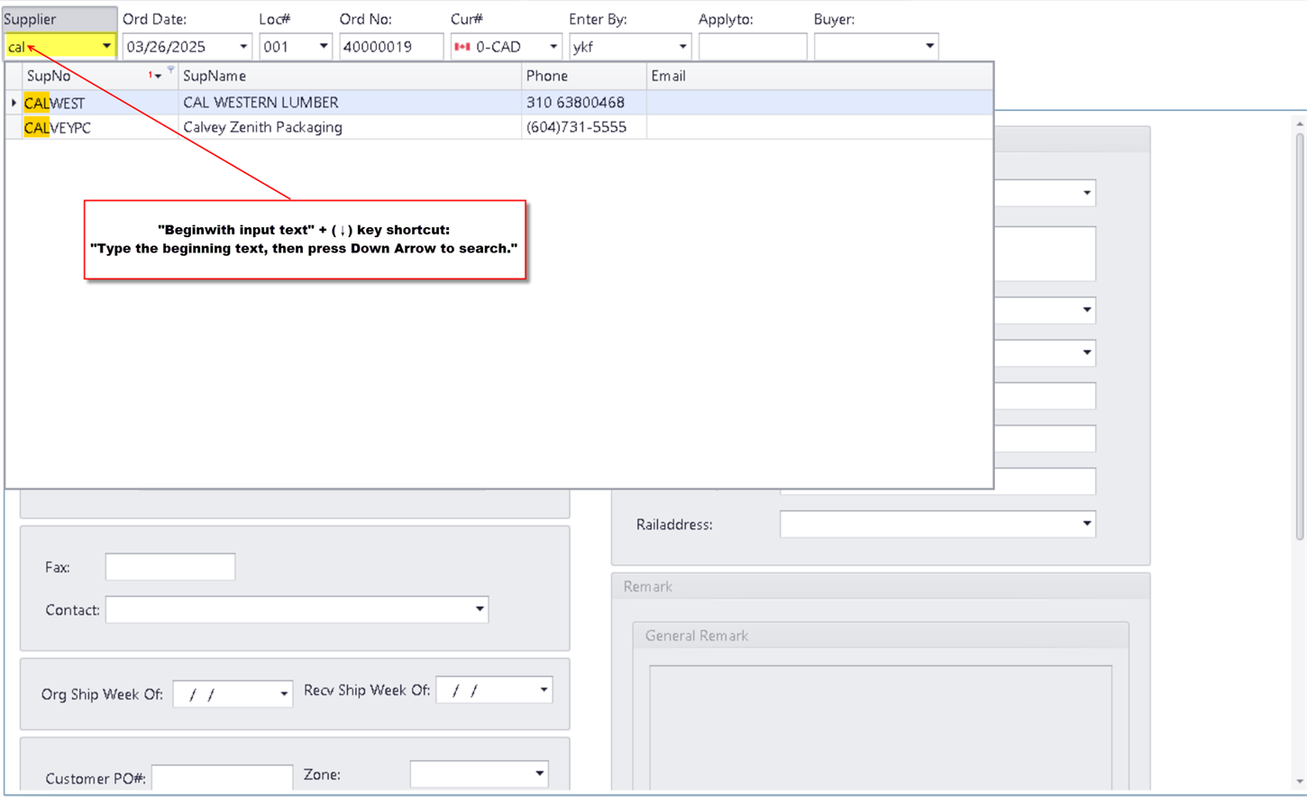
Task: Click the filter icon in SupNo header
Action: point(170,69)
